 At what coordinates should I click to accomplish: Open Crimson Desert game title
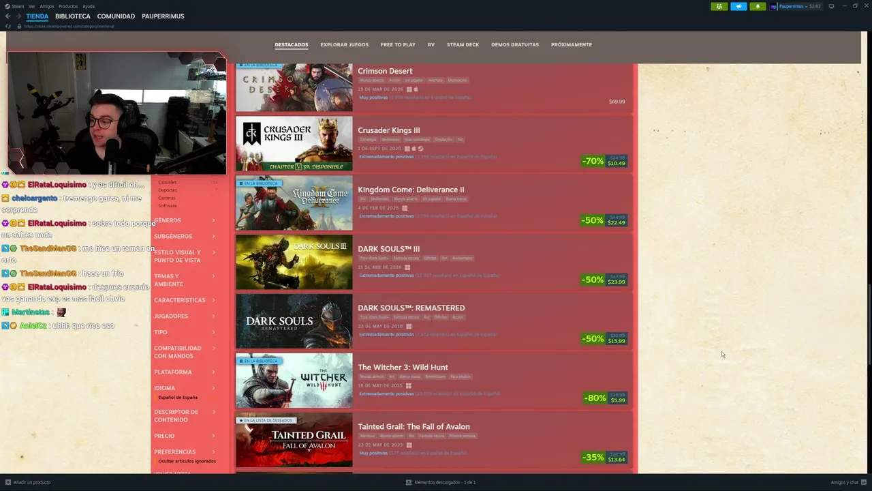(385, 71)
